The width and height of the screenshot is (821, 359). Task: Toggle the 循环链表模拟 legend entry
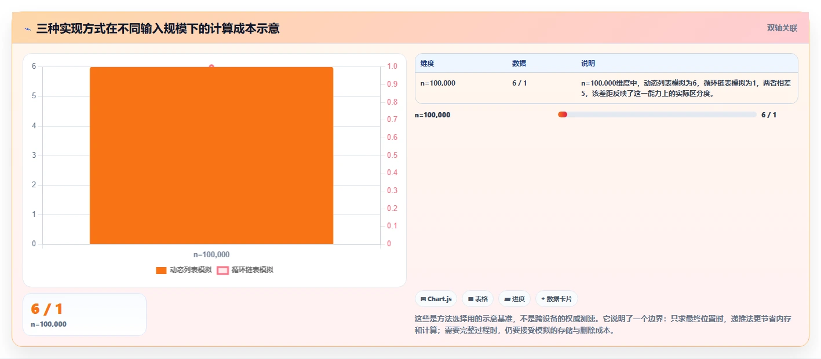click(x=245, y=270)
